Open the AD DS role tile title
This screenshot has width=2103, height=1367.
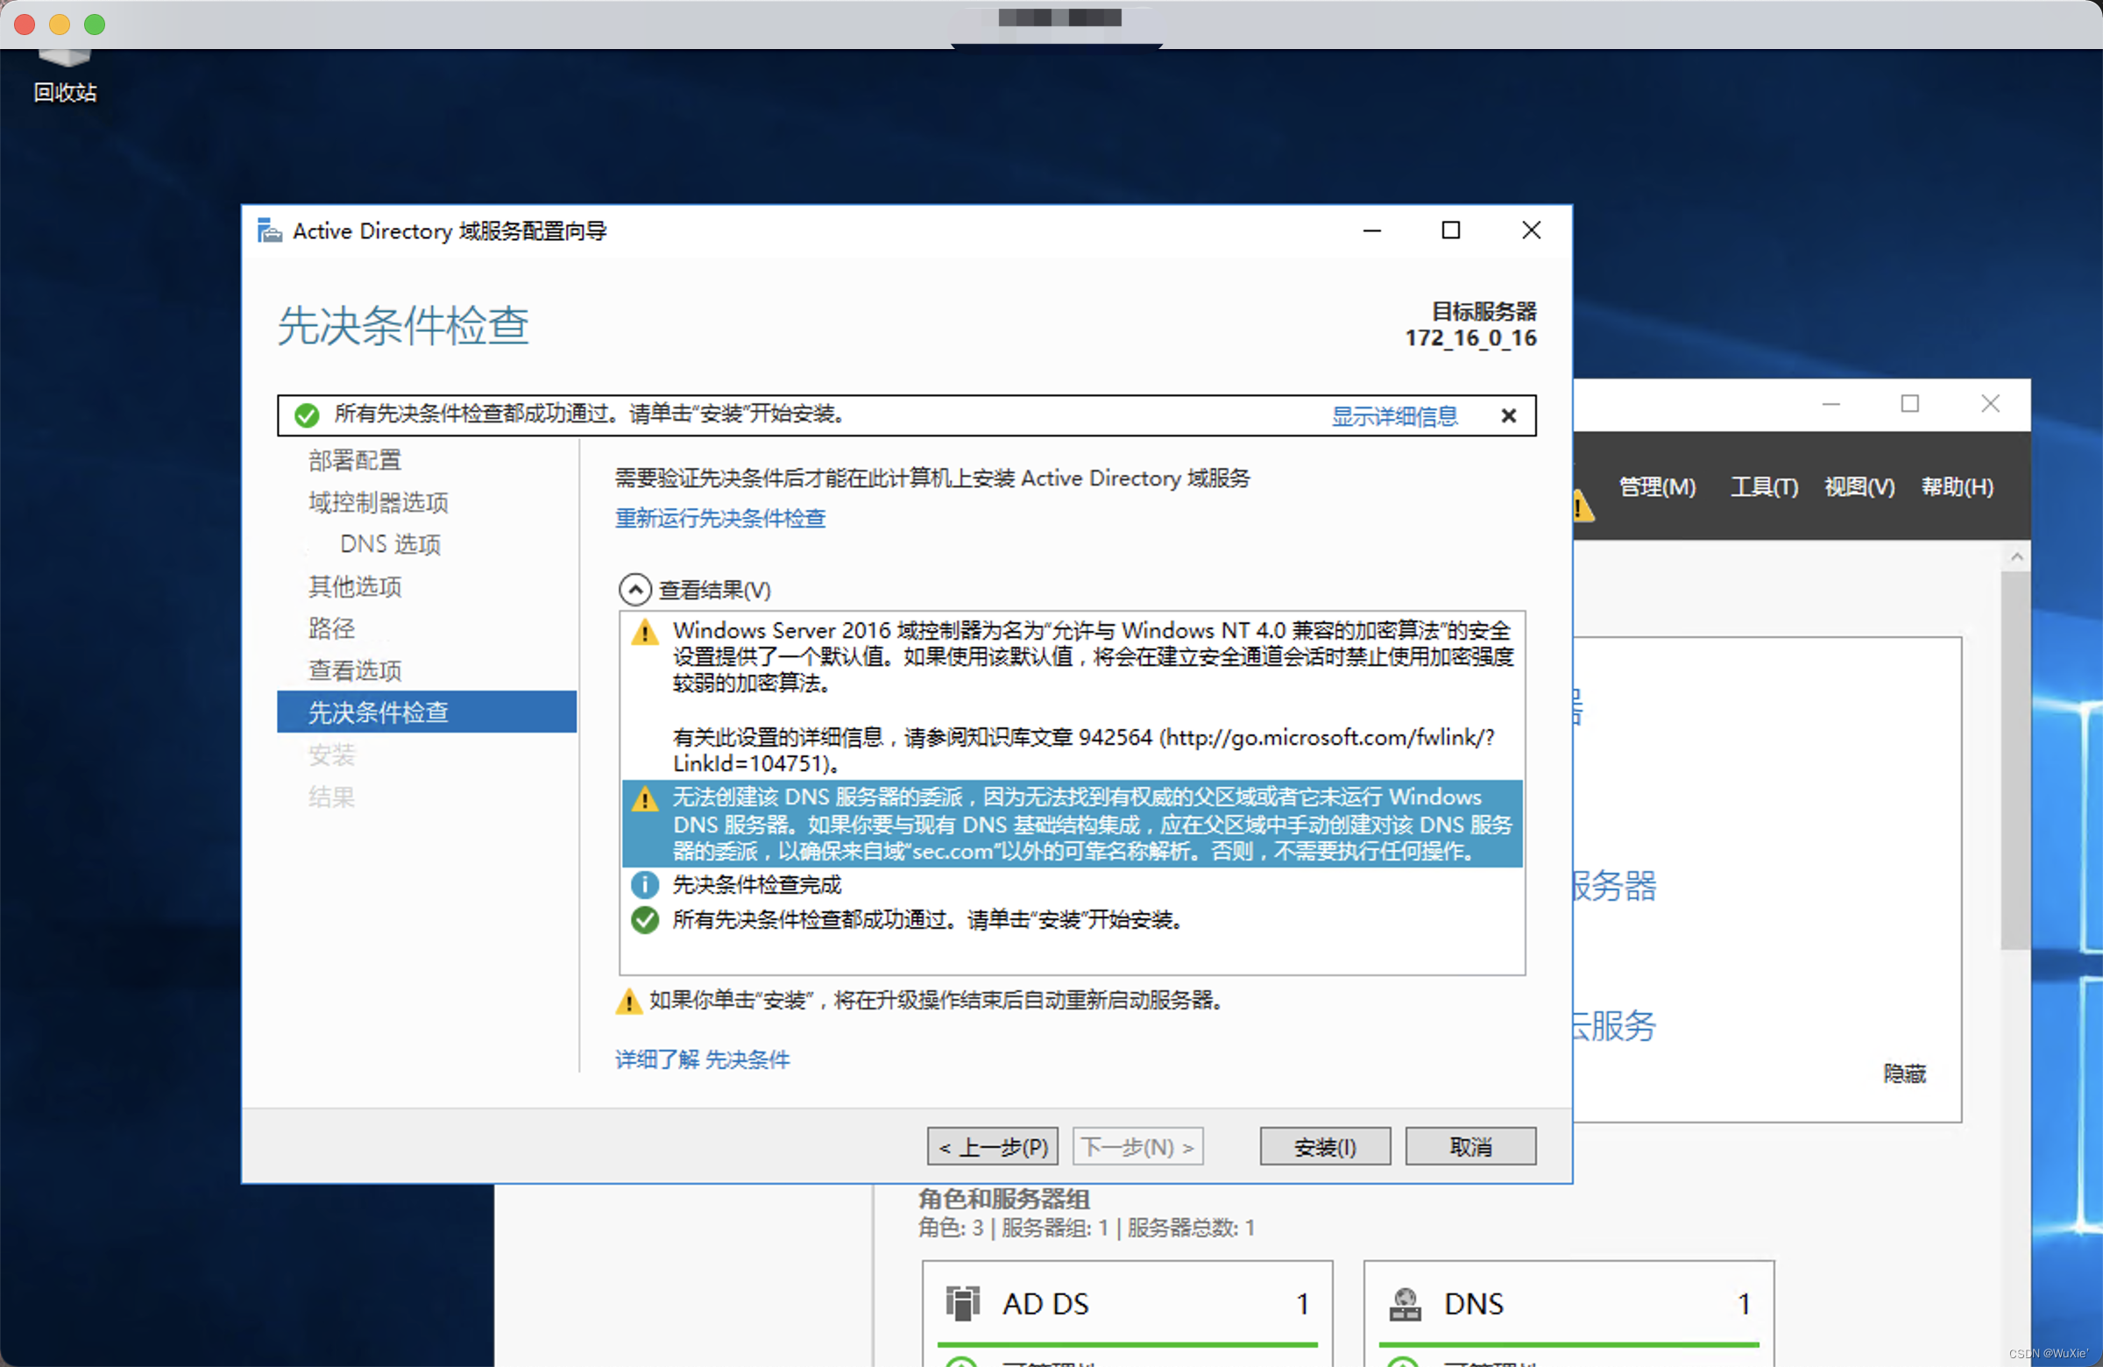pyautogui.click(x=1045, y=1303)
